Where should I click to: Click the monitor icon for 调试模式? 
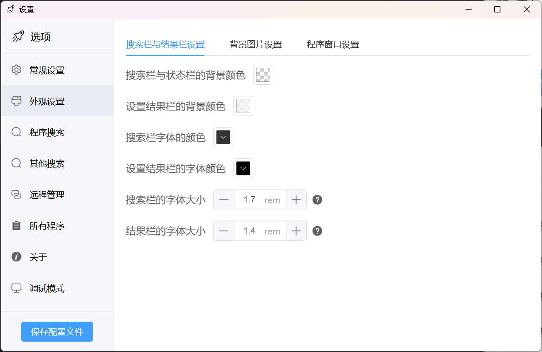[16, 288]
